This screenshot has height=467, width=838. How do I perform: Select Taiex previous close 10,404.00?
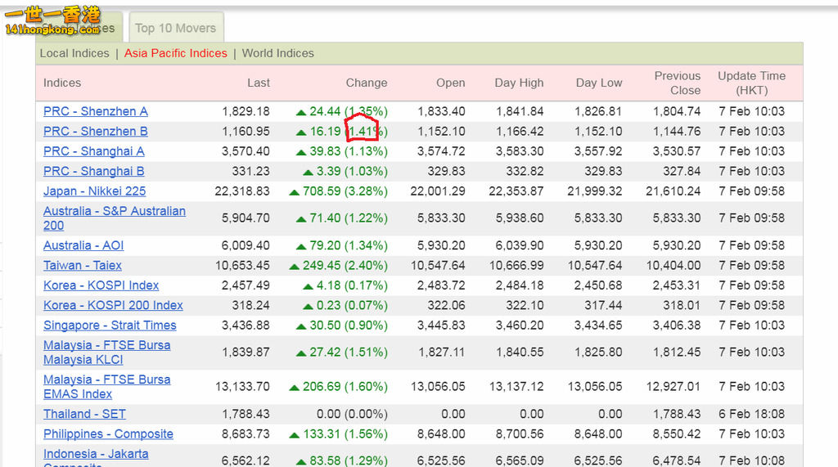674,266
